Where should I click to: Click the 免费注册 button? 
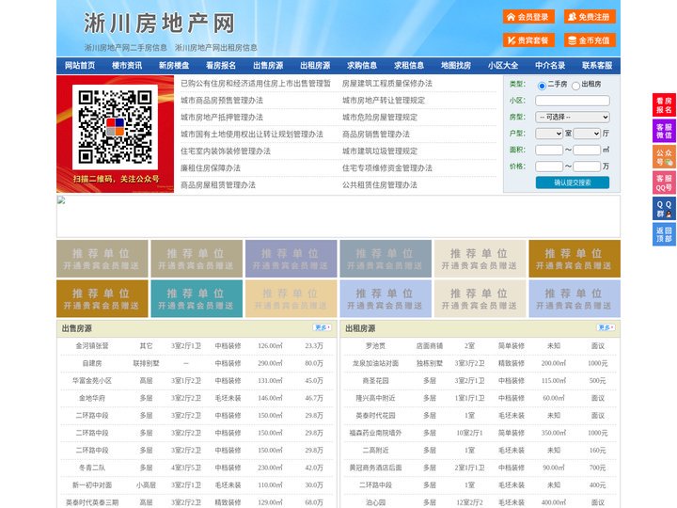click(x=590, y=17)
